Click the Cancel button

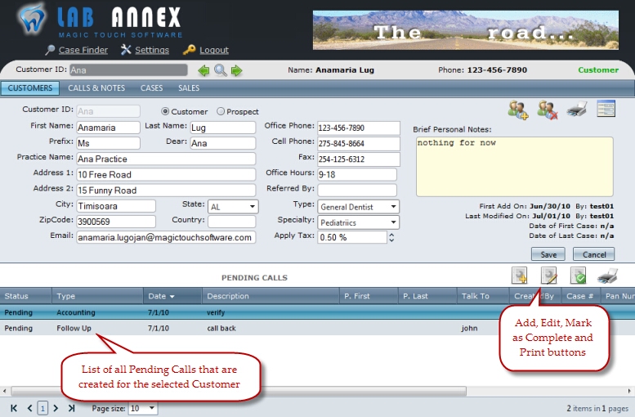tap(593, 254)
